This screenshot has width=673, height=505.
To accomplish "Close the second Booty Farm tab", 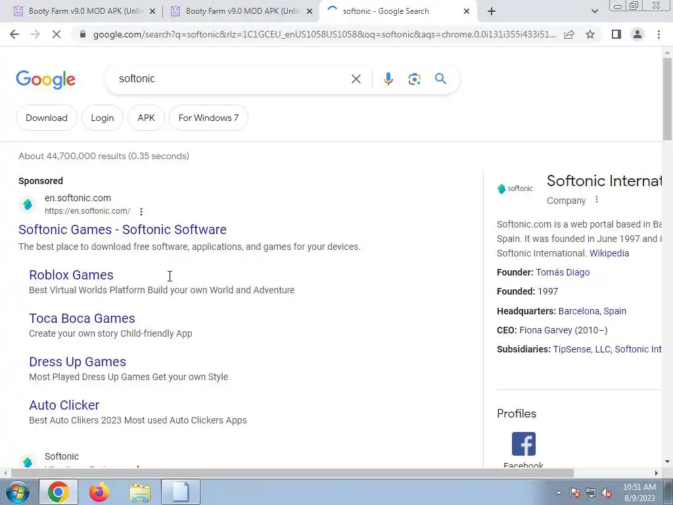I will [x=310, y=12].
